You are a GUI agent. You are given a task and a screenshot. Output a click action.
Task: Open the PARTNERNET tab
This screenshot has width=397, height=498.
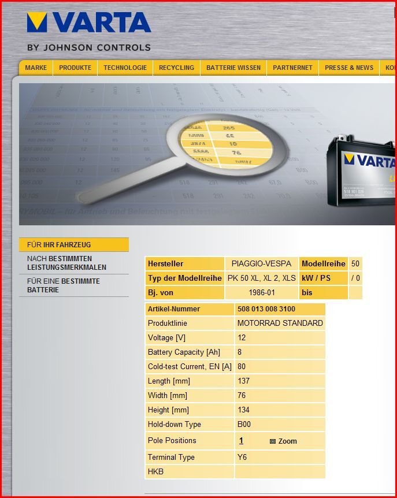(292, 68)
